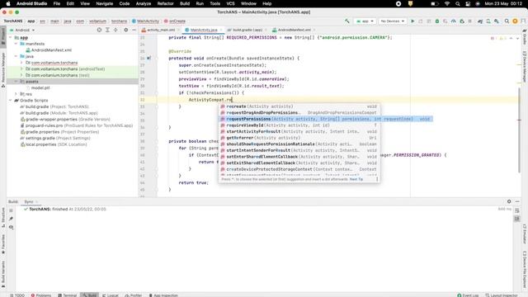Collapse the assets folder
Screen dimensions: 528x297
(16, 82)
